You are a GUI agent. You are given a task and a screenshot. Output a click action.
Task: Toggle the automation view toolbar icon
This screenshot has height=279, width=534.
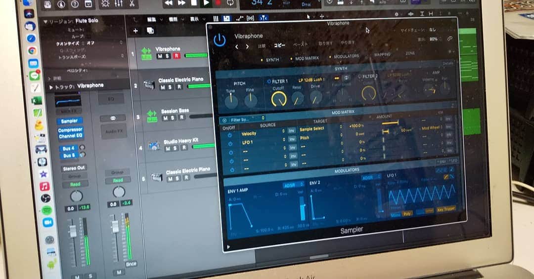(x=240, y=18)
